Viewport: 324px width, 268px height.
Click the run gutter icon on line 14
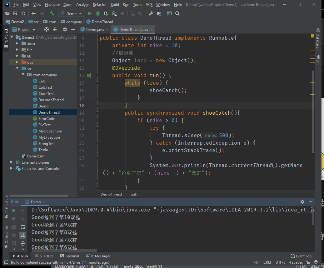click(x=89, y=75)
